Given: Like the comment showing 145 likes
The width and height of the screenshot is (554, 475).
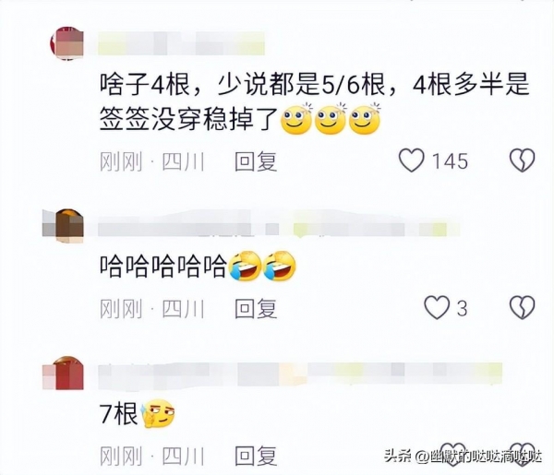Looking at the screenshot, I should click(412, 160).
